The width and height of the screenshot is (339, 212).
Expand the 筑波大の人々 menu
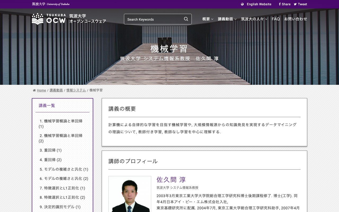pos(254,19)
